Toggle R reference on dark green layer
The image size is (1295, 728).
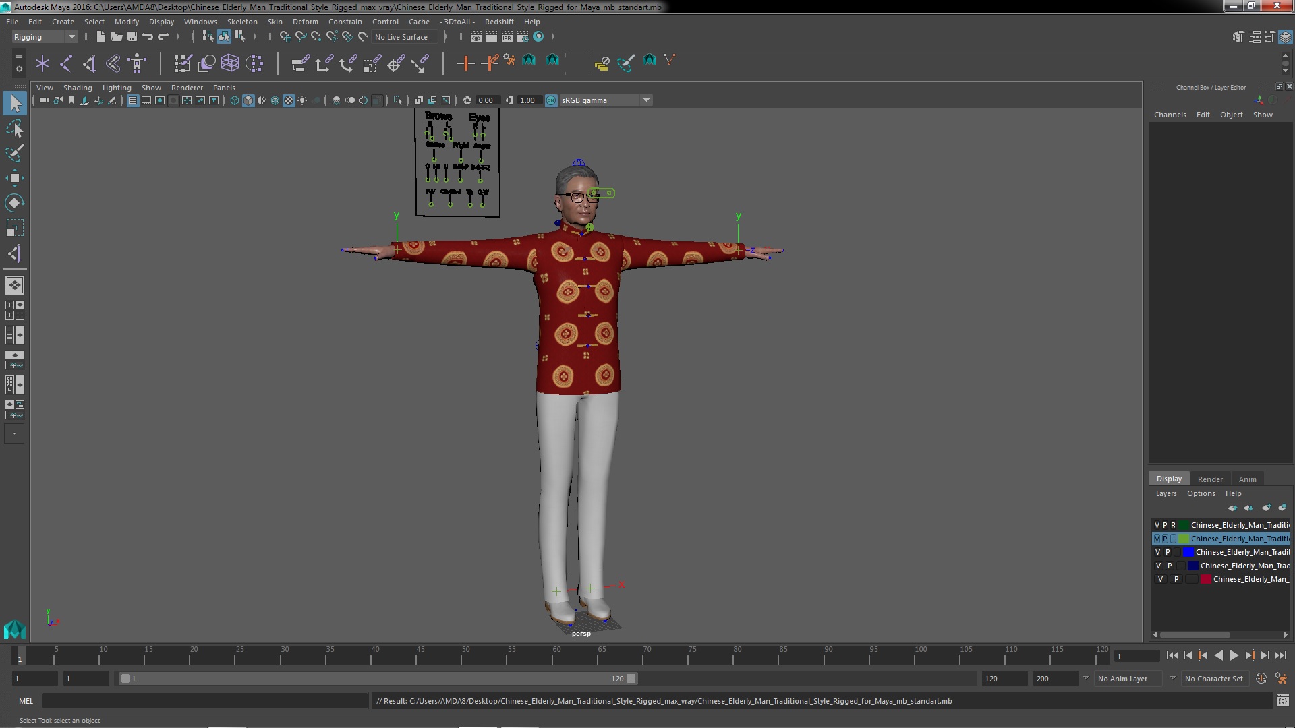[x=1173, y=525]
